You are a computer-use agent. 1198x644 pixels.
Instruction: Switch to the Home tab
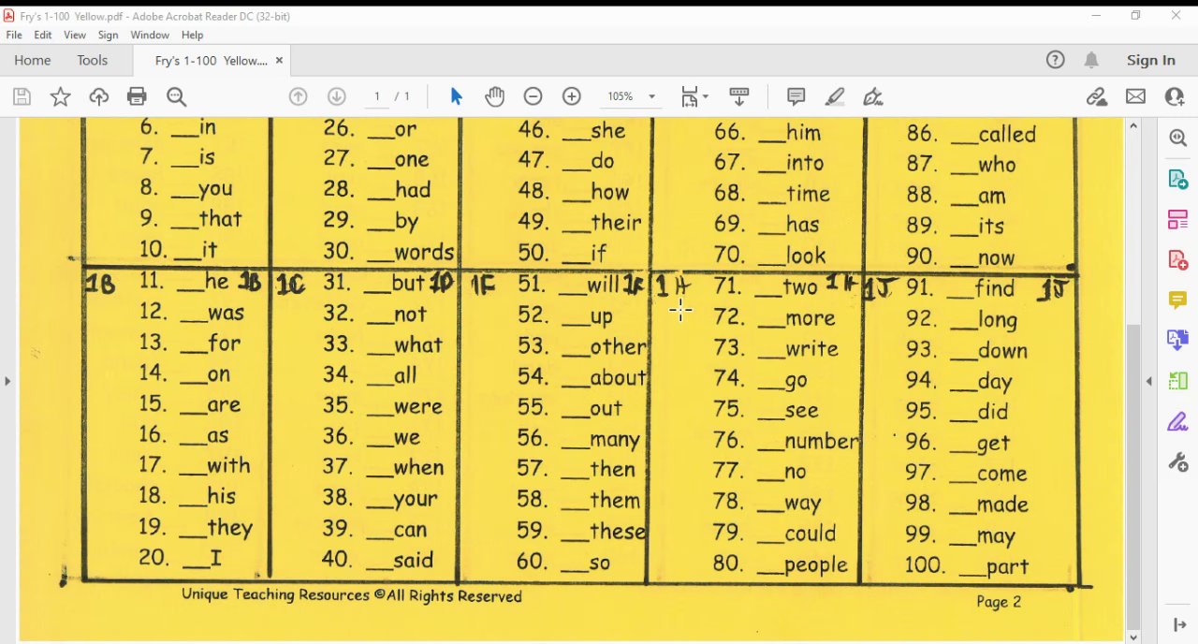(x=32, y=60)
